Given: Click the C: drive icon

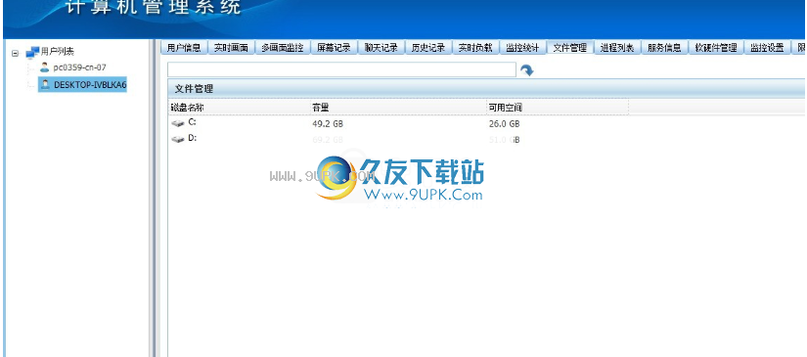Looking at the screenshot, I should (178, 123).
